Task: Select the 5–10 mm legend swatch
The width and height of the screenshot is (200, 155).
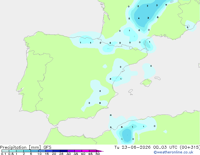Action: pos(34,151)
